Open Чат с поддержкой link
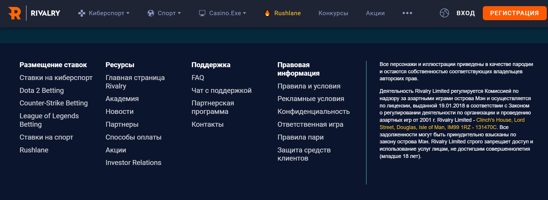Viewport: 548px width, 200px height. coord(222,91)
